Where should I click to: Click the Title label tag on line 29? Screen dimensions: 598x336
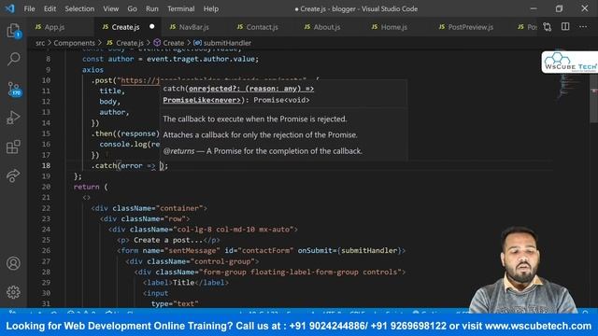[x=186, y=282]
